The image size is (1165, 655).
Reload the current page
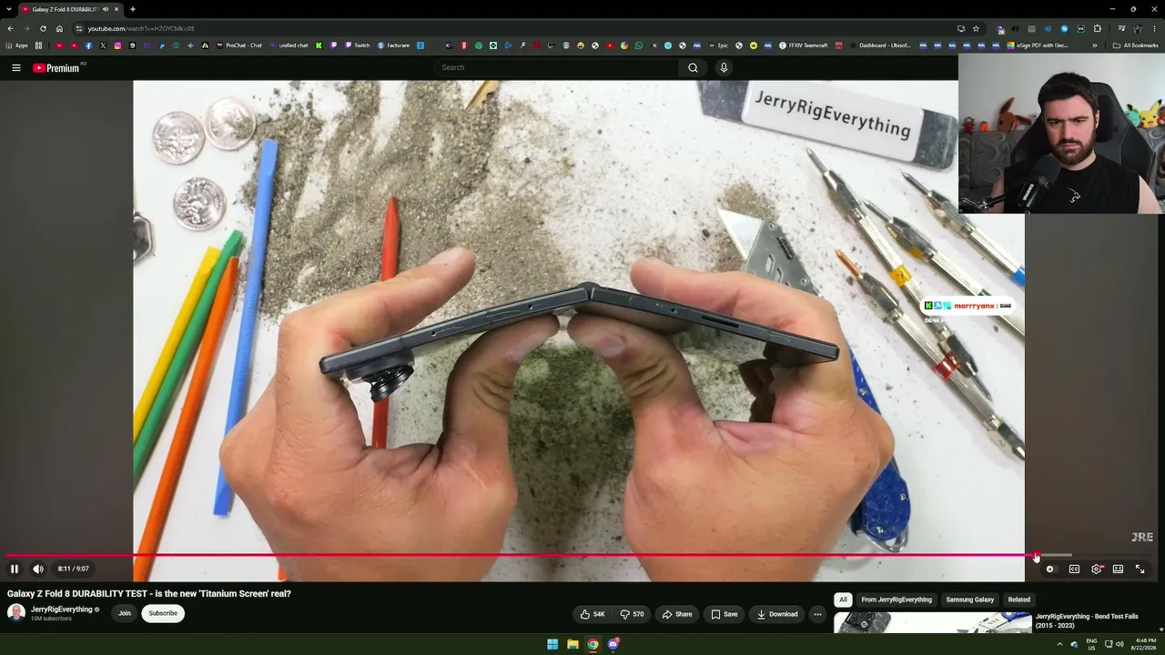click(43, 28)
